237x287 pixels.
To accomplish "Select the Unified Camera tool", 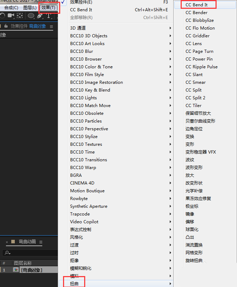I will 11,16.
